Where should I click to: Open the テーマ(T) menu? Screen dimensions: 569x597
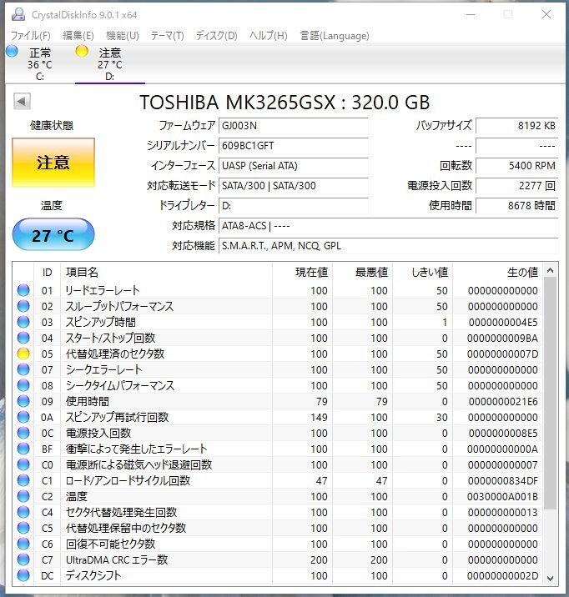pos(167,36)
